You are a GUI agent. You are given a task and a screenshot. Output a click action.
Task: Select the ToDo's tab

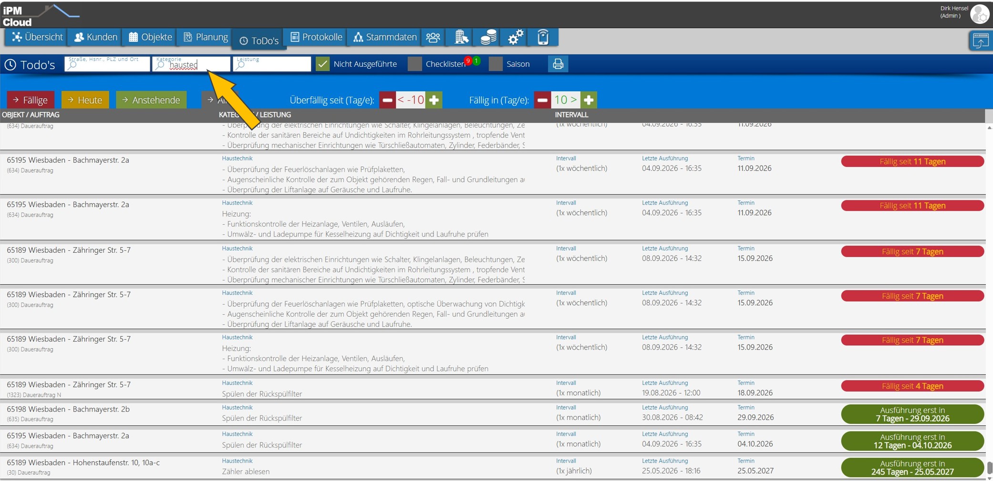click(x=259, y=41)
